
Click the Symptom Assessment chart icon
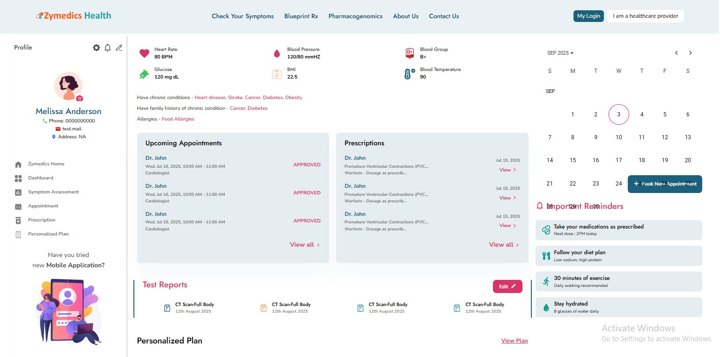(x=19, y=192)
